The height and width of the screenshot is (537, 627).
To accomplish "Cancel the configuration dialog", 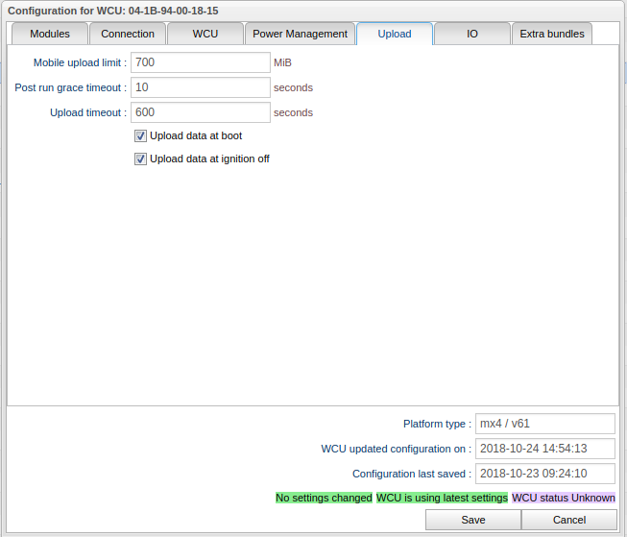I will coord(569,520).
